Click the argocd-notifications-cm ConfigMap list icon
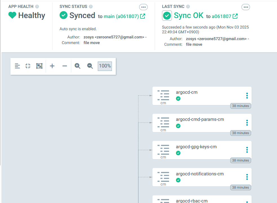 [163, 177]
